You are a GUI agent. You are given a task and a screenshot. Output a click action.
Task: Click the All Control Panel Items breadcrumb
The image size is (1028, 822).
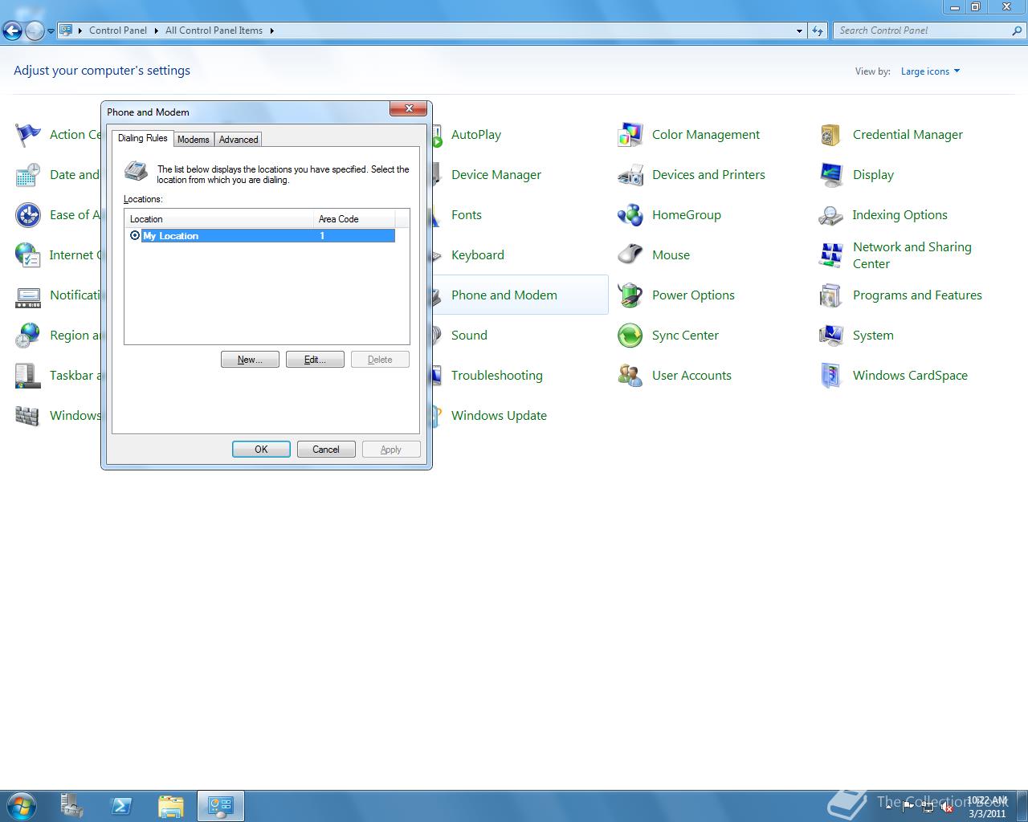(214, 31)
